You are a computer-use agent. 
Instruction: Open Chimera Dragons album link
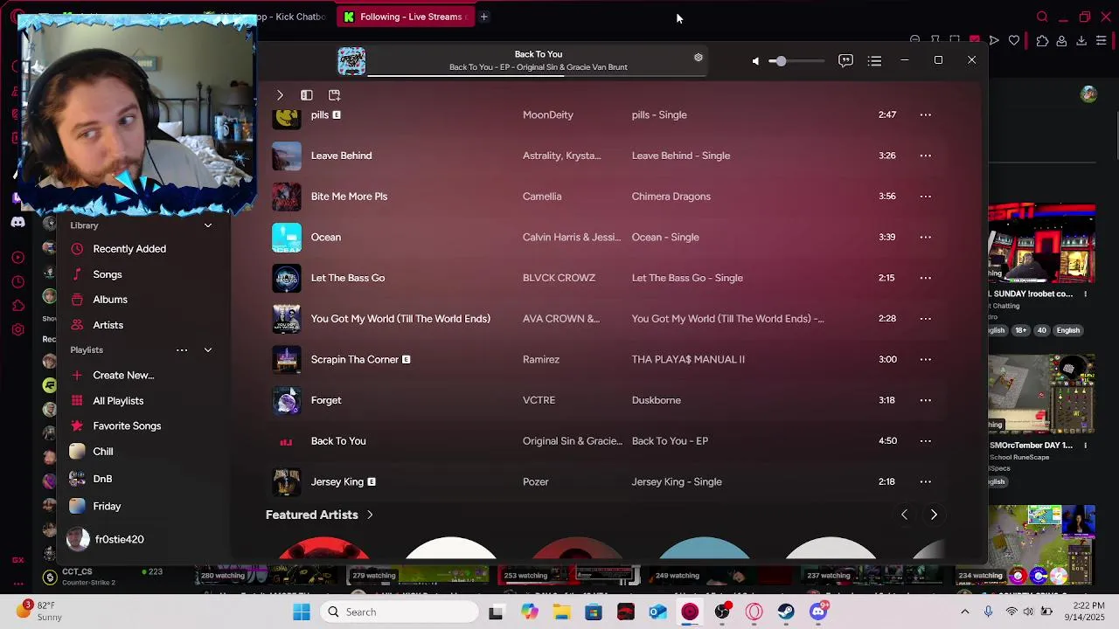coord(671,197)
